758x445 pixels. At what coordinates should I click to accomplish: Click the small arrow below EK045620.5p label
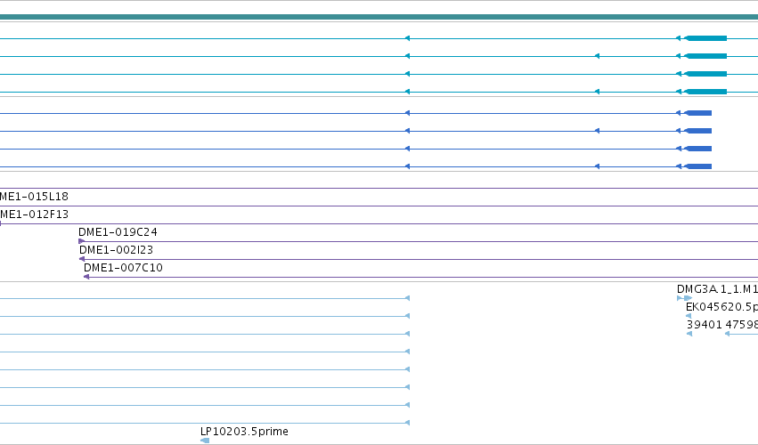pyautogui.click(x=689, y=316)
